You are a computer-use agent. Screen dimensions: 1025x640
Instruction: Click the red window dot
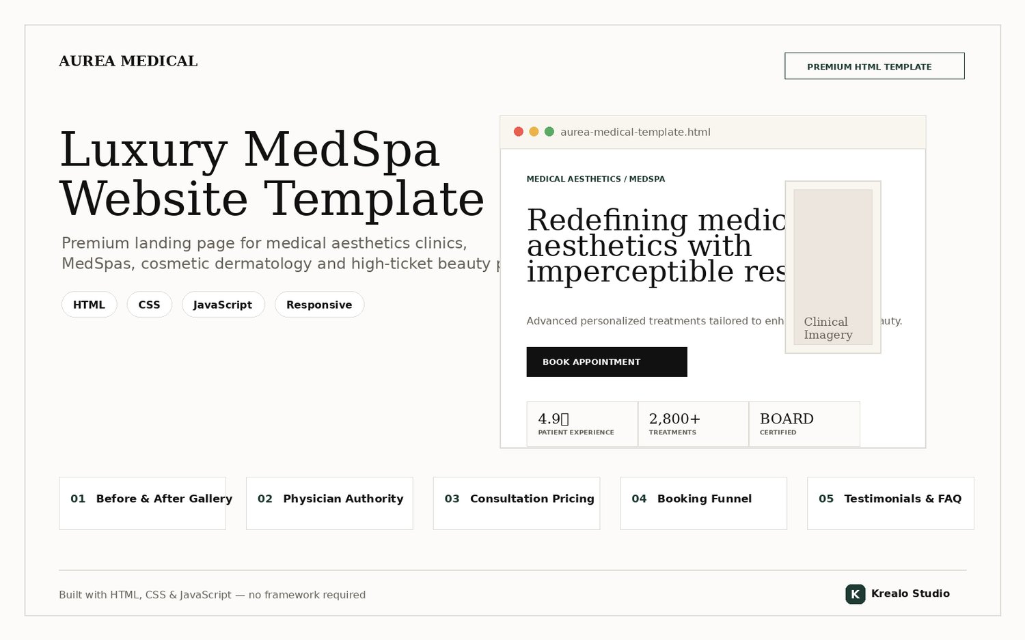[519, 132]
